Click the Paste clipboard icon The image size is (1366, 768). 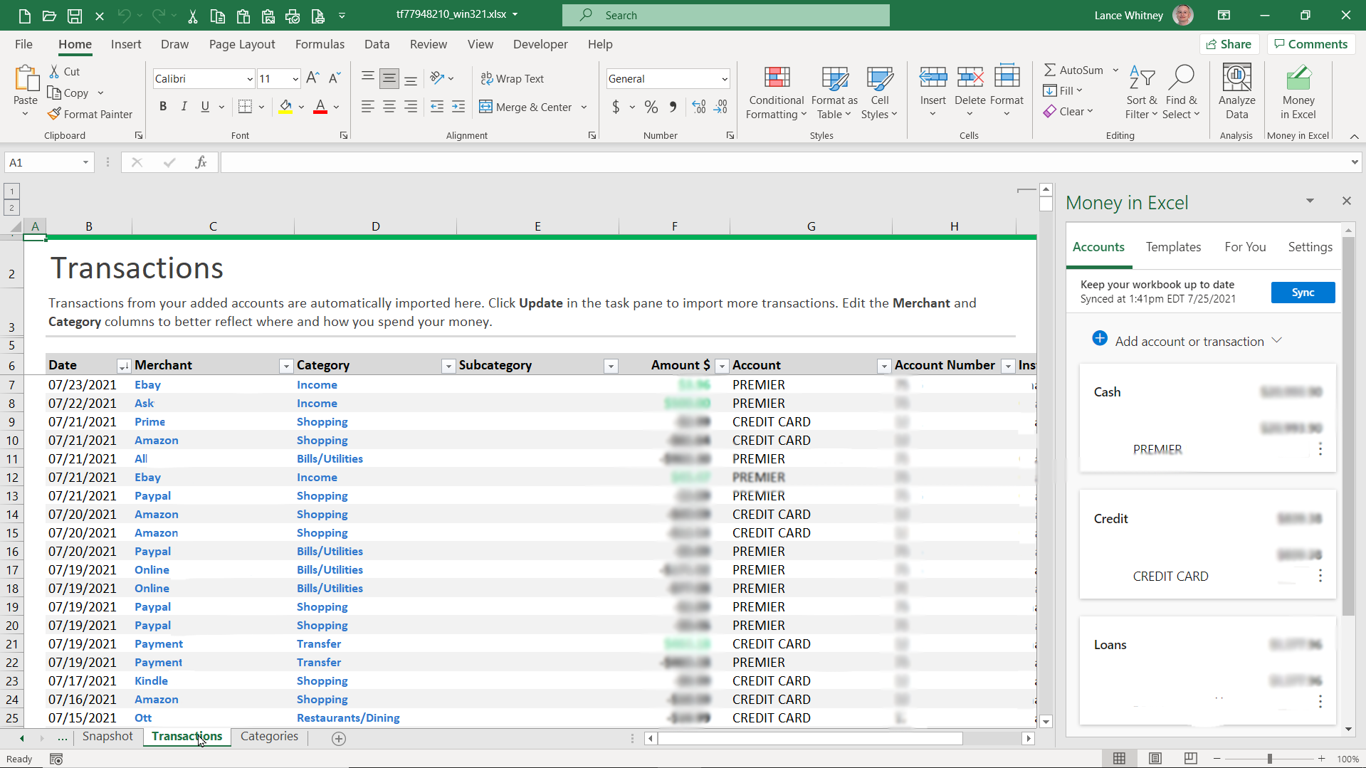(x=26, y=78)
